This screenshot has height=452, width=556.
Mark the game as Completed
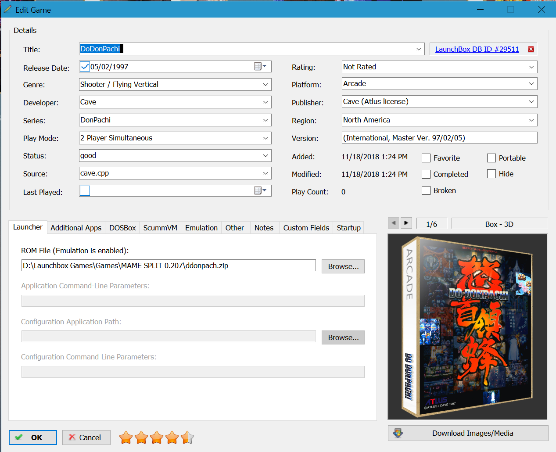(426, 174)
